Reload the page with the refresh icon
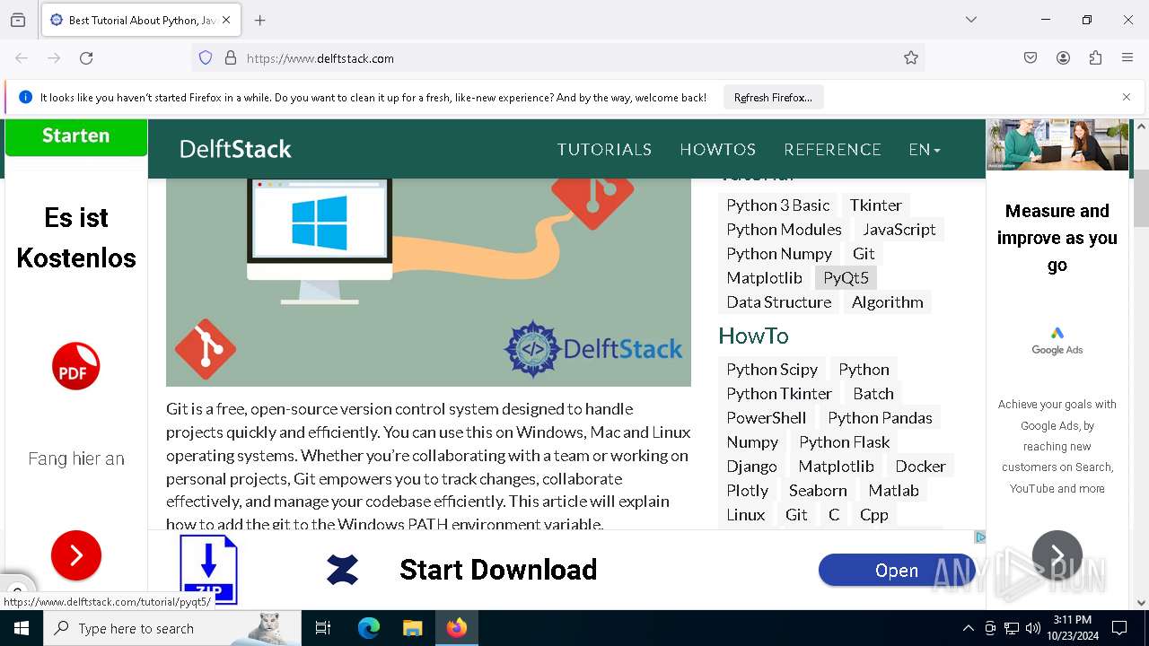1149x646 pixels. (86, 58)
